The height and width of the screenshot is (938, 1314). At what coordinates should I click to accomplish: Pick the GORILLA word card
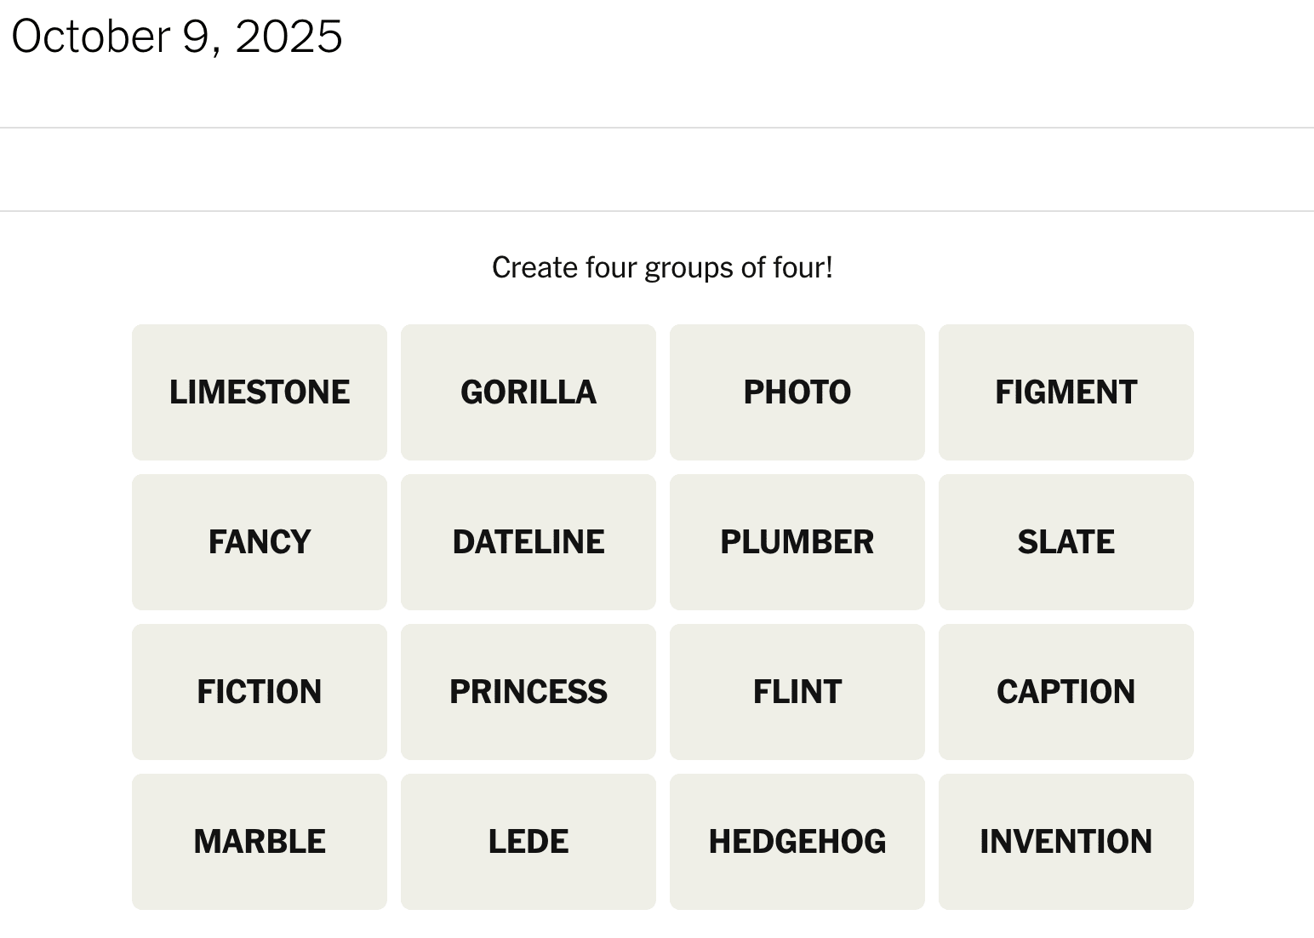point(528,392)
